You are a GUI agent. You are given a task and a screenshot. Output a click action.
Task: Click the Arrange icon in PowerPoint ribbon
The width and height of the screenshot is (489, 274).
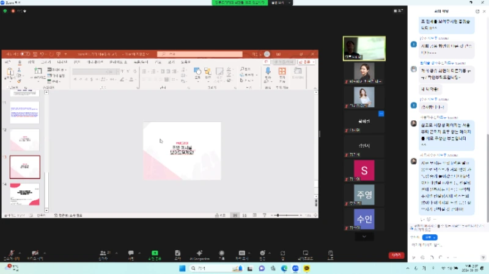coord(208,71)
